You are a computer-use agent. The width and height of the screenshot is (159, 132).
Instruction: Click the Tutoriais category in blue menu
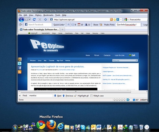pos(52,61)
